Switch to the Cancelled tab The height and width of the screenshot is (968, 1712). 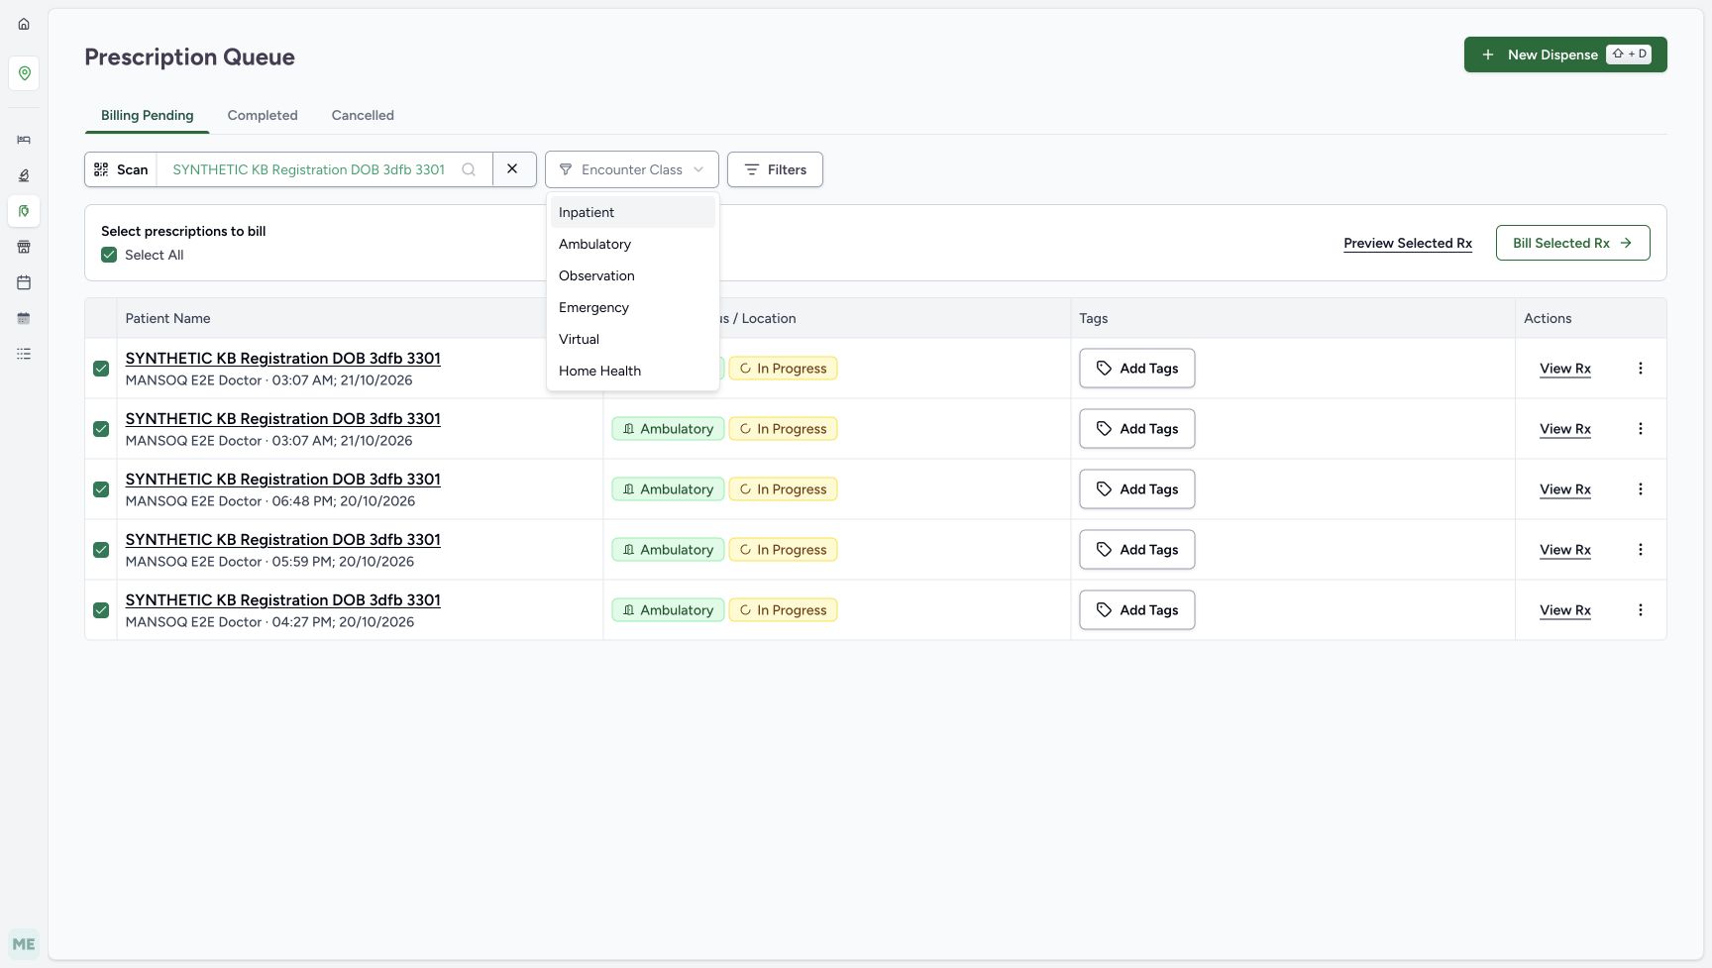point(363,115)
